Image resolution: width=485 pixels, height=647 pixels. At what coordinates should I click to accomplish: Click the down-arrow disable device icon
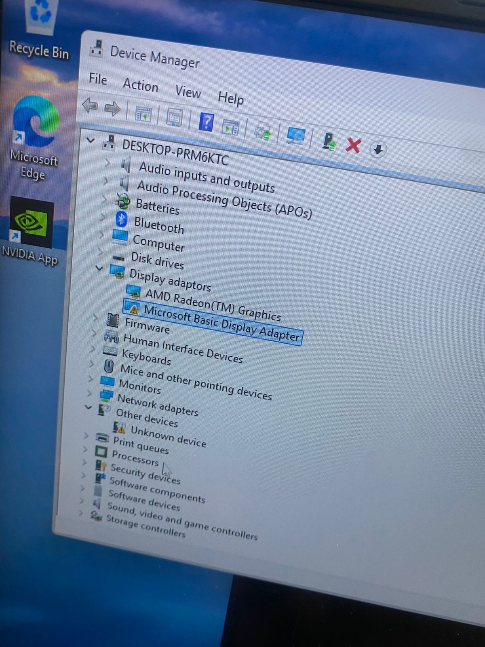click(x=378, y=149)
